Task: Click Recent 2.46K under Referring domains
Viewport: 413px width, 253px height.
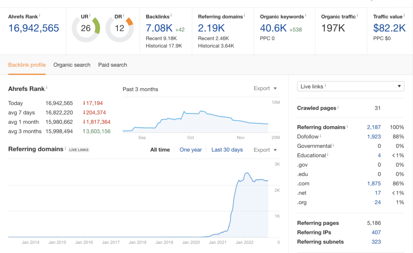Action: coord(213,38)
